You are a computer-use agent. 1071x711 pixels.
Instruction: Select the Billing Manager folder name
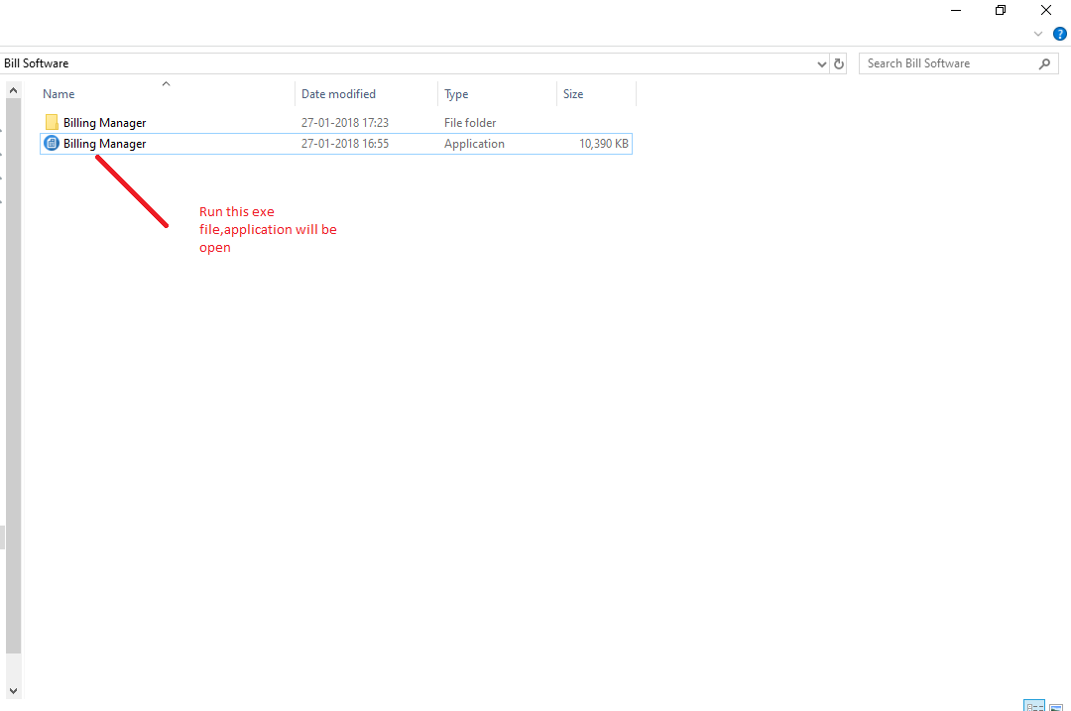tap(104, 123)
